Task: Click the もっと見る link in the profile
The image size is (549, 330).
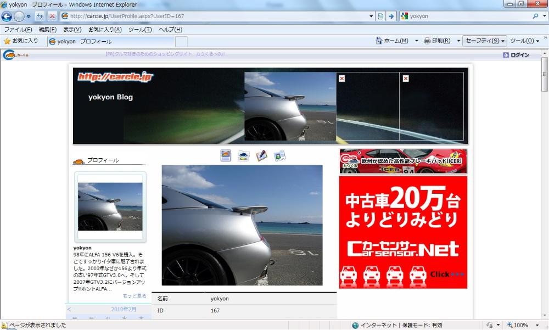Action: [135, 295]
